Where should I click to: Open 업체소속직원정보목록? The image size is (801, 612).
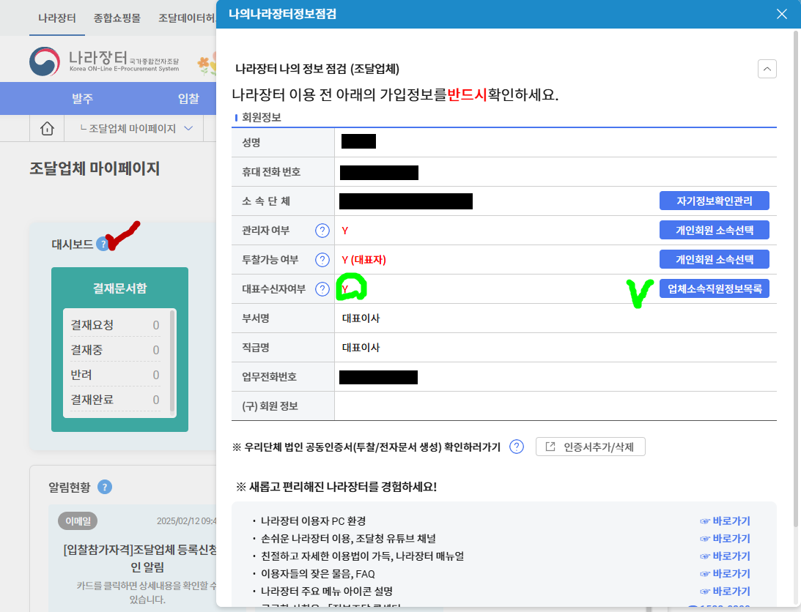click(x=714, y=288)
